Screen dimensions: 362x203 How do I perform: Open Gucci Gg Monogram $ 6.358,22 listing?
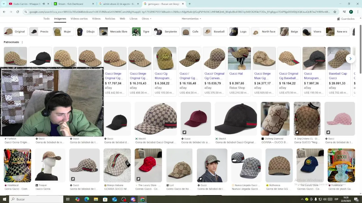[165, 72]
